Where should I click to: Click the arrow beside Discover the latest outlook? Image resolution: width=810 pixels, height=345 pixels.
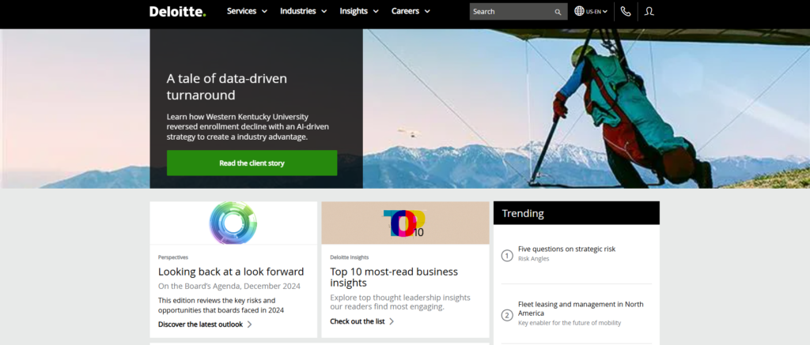(249, 324)
